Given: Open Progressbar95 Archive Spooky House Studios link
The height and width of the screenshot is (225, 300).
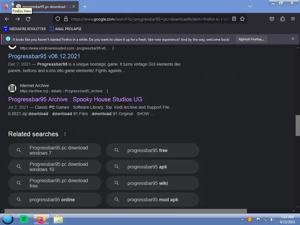Looking at the screenshot, I should [x=75, y=99].
